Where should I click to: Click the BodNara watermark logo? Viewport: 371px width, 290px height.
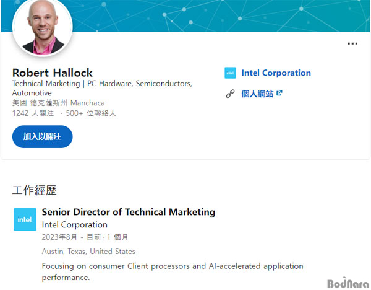pos(348,283)
